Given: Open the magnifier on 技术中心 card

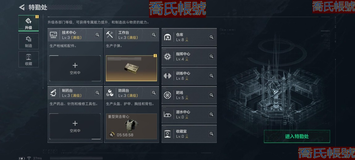Looking at the screenshot, I should [97, 35].
